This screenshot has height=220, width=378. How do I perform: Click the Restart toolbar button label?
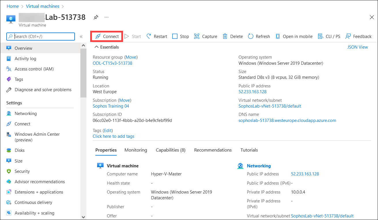click(x=160, y=37)
